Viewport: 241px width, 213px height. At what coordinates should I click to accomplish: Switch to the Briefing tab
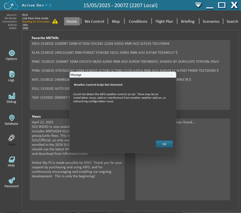click(188, 21)
